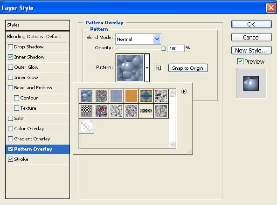Open the pattern picker flyout menu arrow
The image size is (277, 205).
(184, 91)
